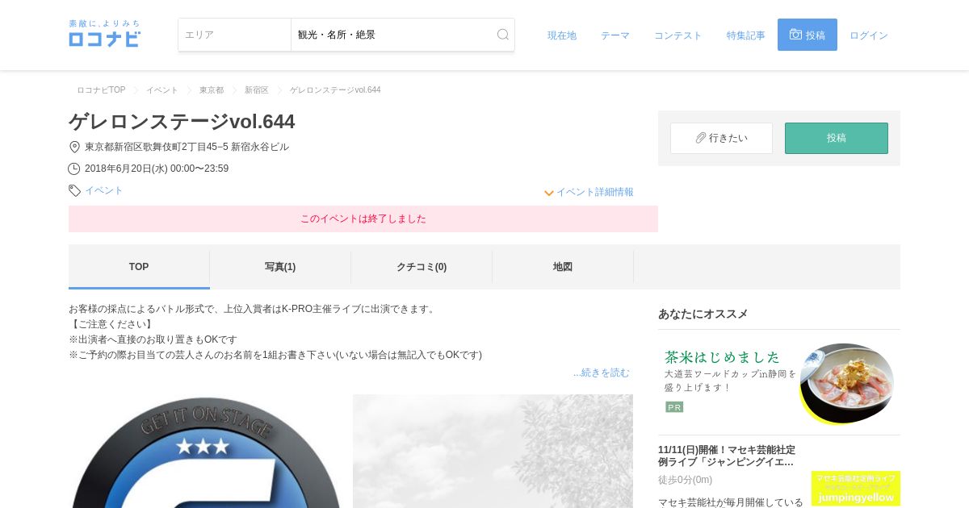This screenshot has width=969, height=508.
Task: Click the ゲレロンステージvol.644 breadcrumb text
Action: (335, 90)
